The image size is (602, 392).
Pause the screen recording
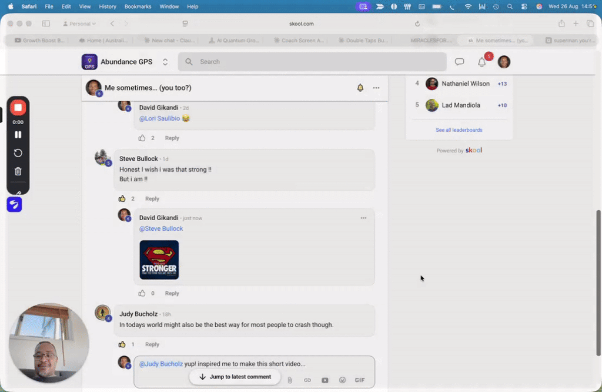coord(18,135)
